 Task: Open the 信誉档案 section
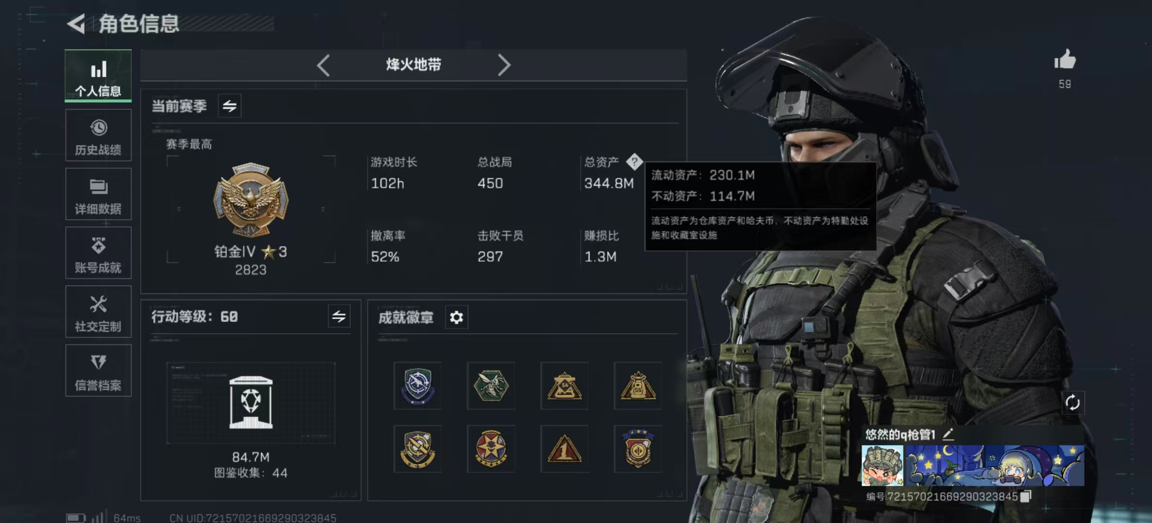pos(98,371)
